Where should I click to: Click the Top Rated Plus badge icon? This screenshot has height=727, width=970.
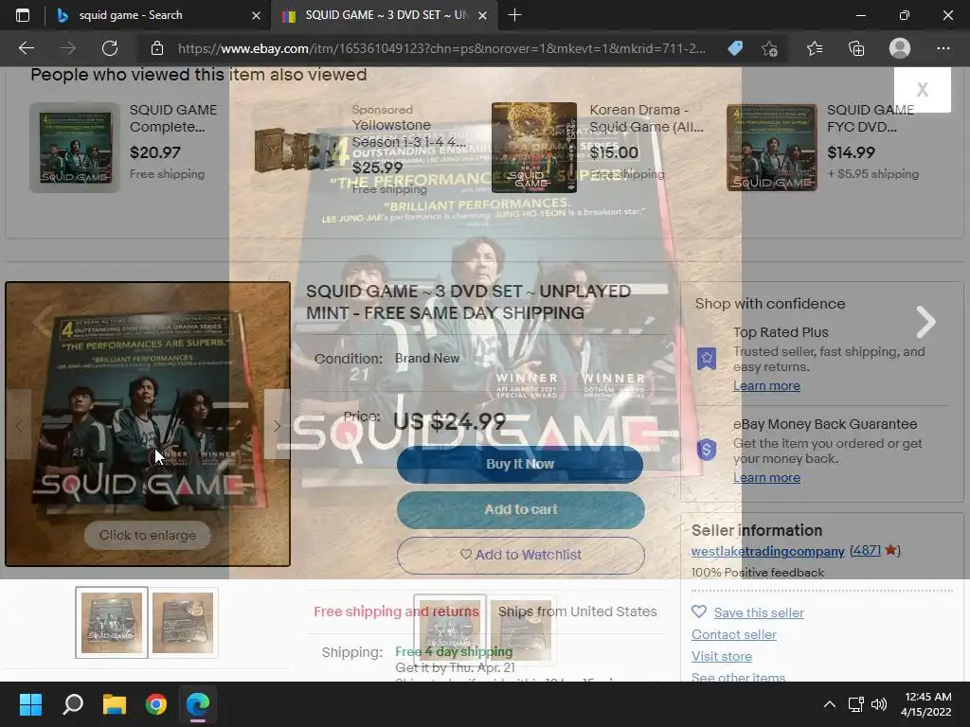click(707, 358)
